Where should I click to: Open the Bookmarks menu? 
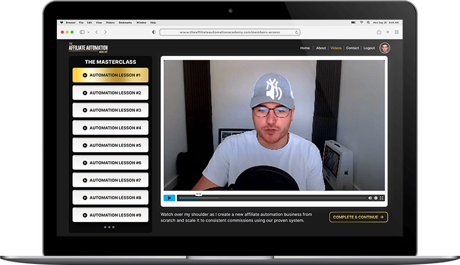tap(125, 22)
